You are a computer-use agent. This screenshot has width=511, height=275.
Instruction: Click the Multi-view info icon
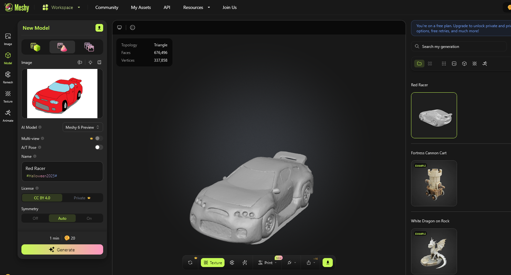click(42, 138)
